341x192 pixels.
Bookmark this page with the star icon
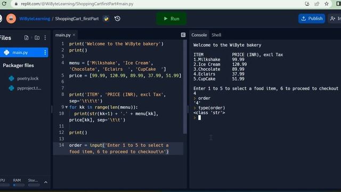(x=327, y=4)
